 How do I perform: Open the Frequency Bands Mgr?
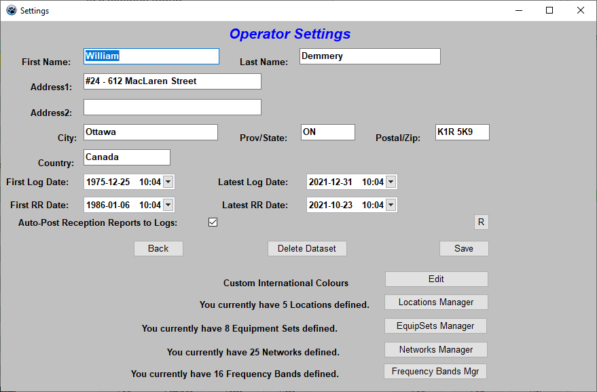(435, 372)
